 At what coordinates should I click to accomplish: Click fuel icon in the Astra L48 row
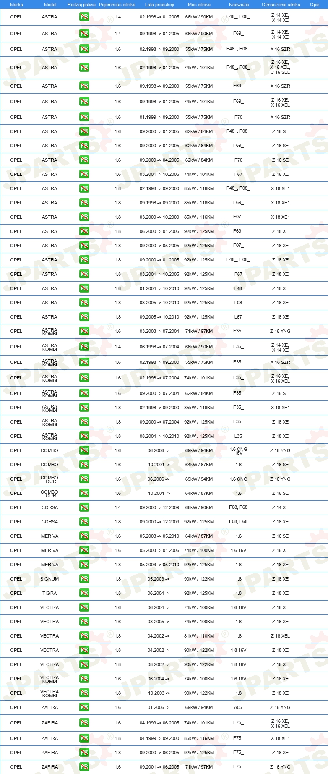point(84,288)
